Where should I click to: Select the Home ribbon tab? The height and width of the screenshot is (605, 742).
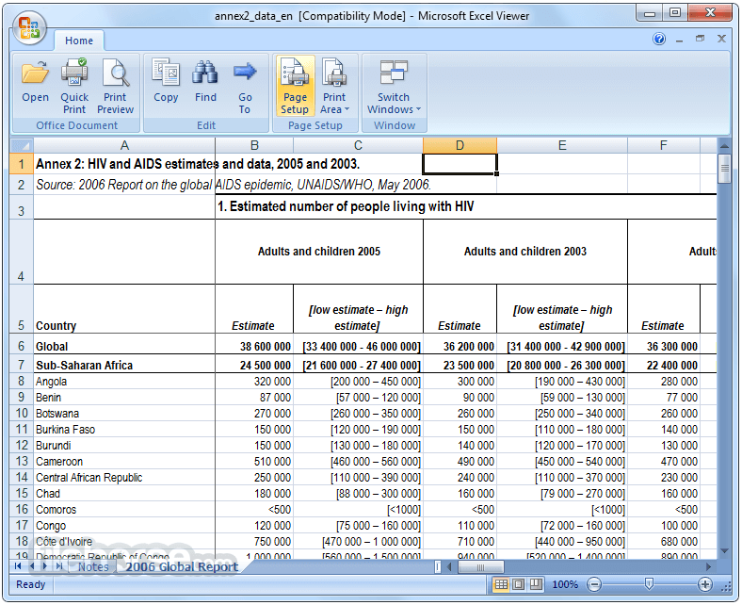[79, 41]
